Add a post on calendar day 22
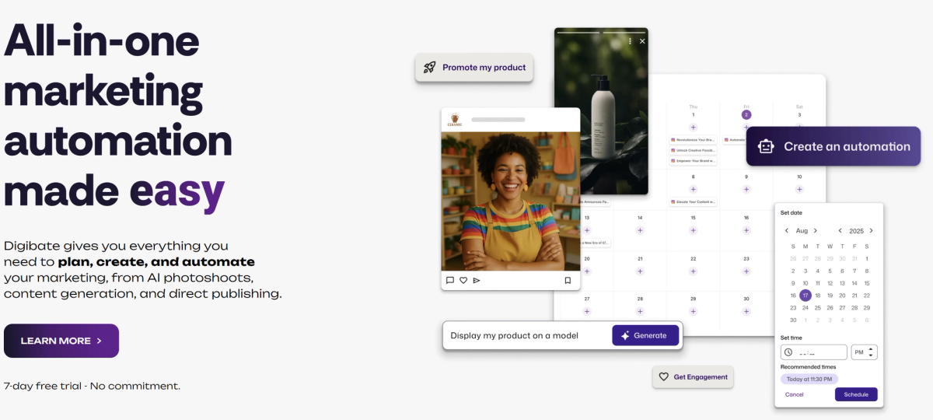The height and width of the screenshot is (420, 933). tap(693, 271)
